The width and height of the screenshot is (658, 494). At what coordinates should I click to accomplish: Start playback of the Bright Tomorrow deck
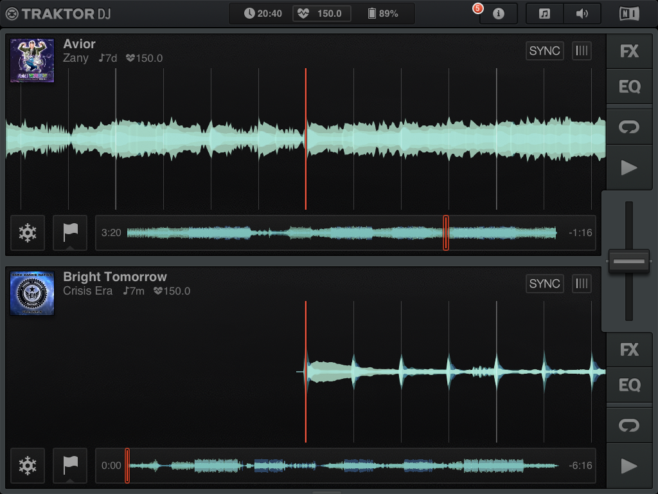click(x=629, y=466)
